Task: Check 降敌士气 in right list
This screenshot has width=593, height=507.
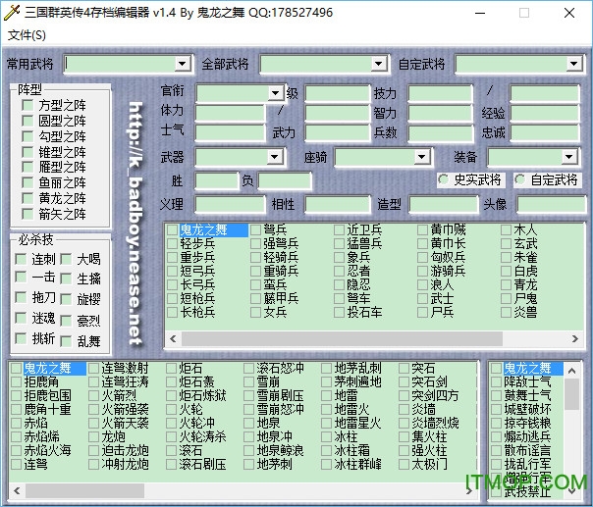Action: [x=496, y=381]
